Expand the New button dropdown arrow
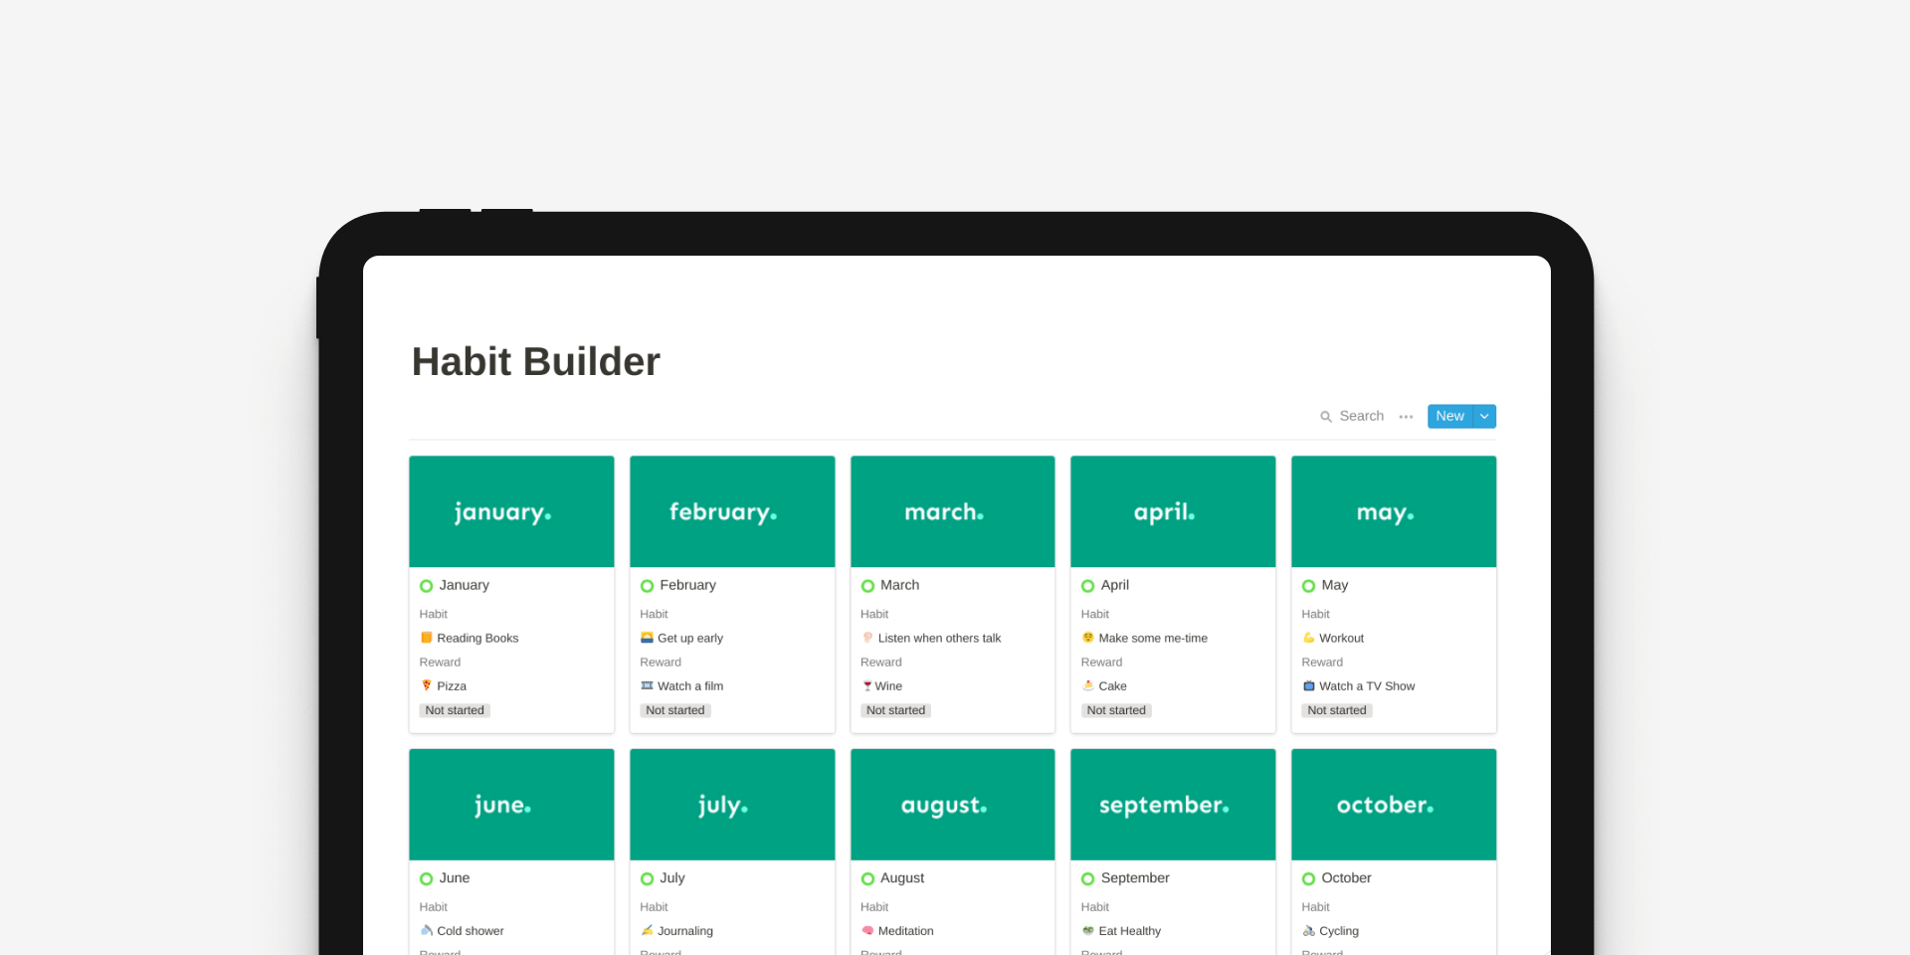This screenshot has width=1910, height=955. (1484, 416)
